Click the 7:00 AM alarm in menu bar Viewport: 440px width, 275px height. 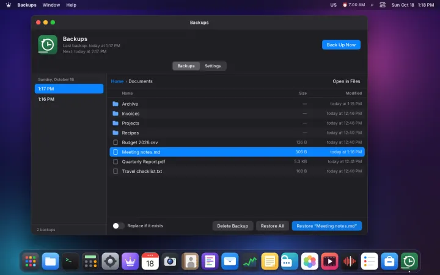(x=354, y=5)
